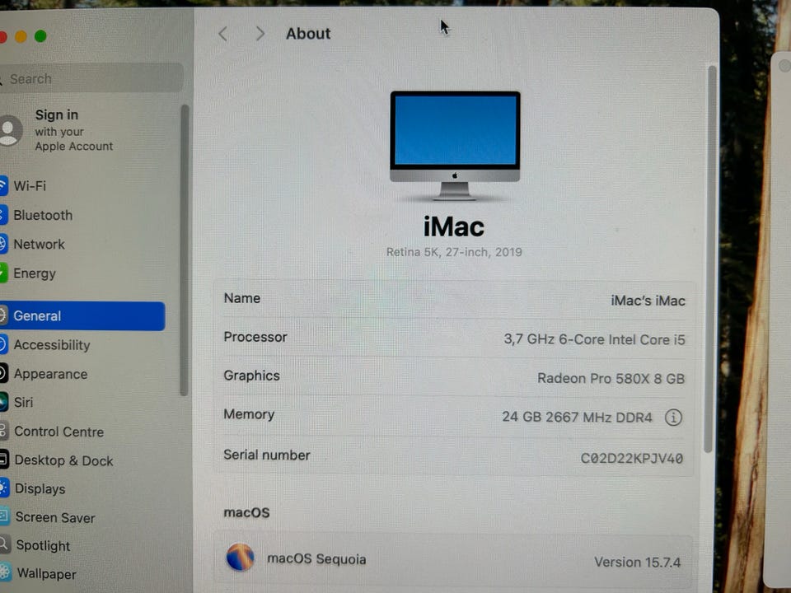Click the About pane scrollbar
The height and width of the screenshot is (593, 791).
tap(711, 258)
